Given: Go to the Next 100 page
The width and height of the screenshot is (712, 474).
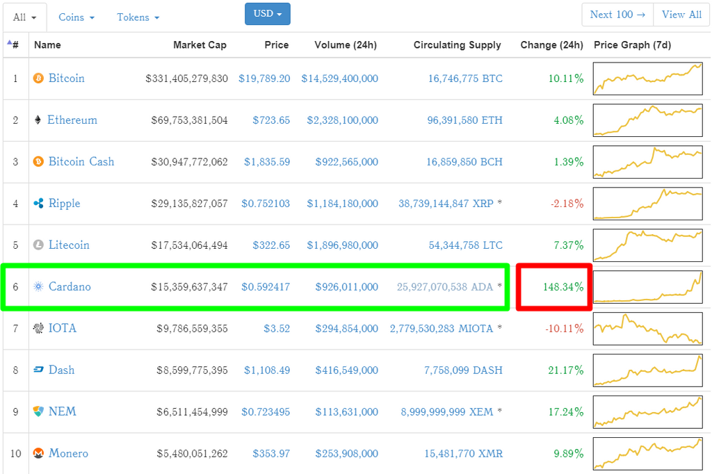Looking at the screenshot, I should click(617, 15).
